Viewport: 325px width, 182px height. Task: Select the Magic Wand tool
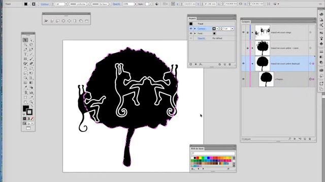coord(25,45)
